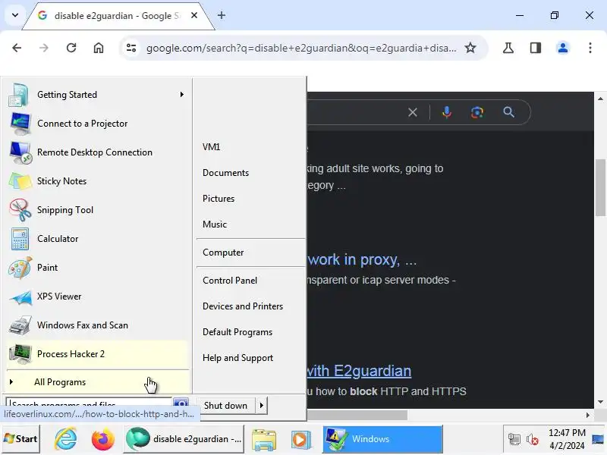Open Windows Media Player from taskbar
The height and width of the screenshot is (455, 607).
pyautogui.click(x=301, y=440)
